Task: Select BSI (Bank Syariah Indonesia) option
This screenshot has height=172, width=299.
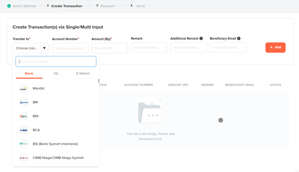Action: 55,144
